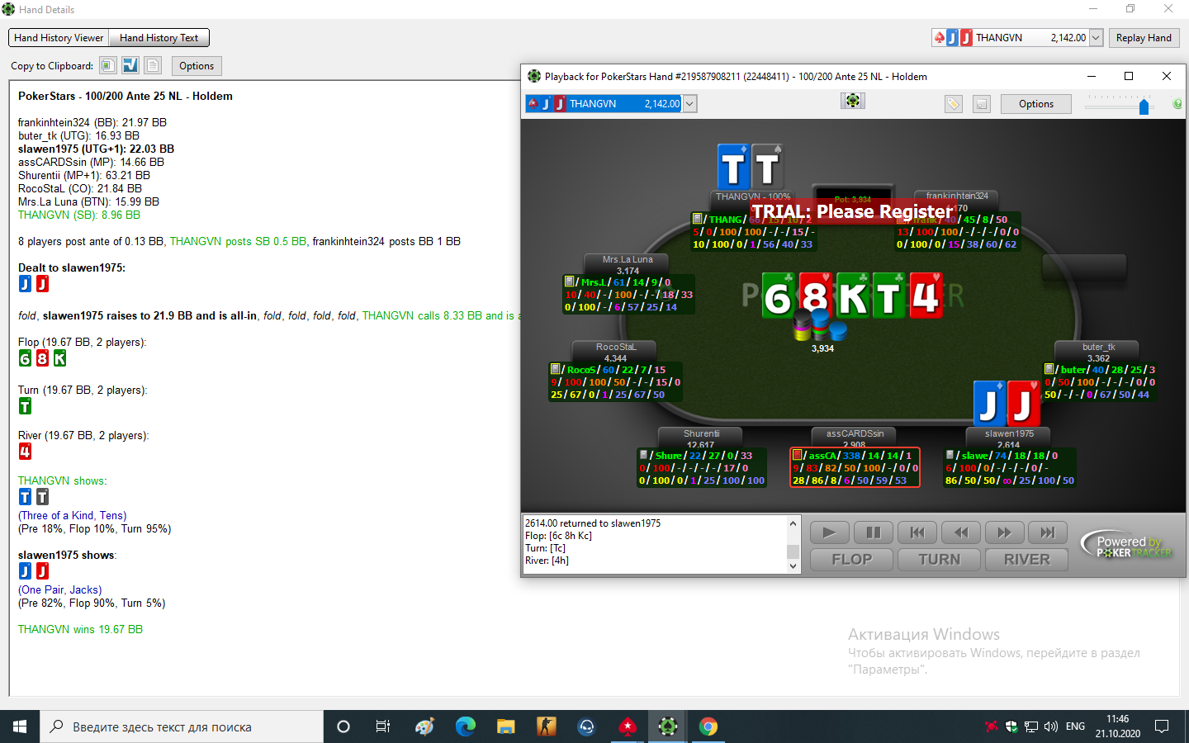Skip to end of hand replay

pyautogui.click(x=1048, y=532)
